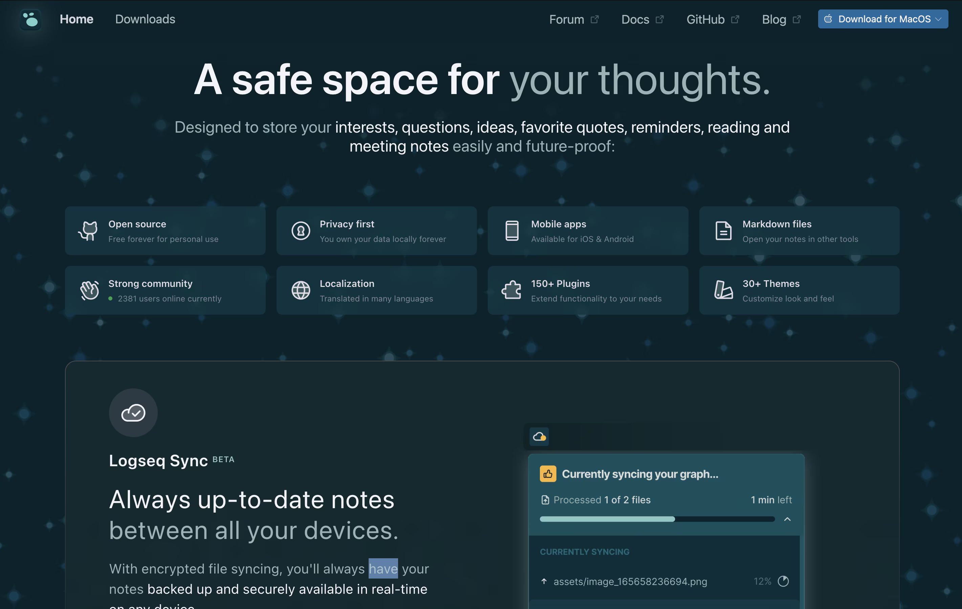Click the Privacy first keyhole icon
The width and height of the screenshot is (962, 609).
pos(301,230)
